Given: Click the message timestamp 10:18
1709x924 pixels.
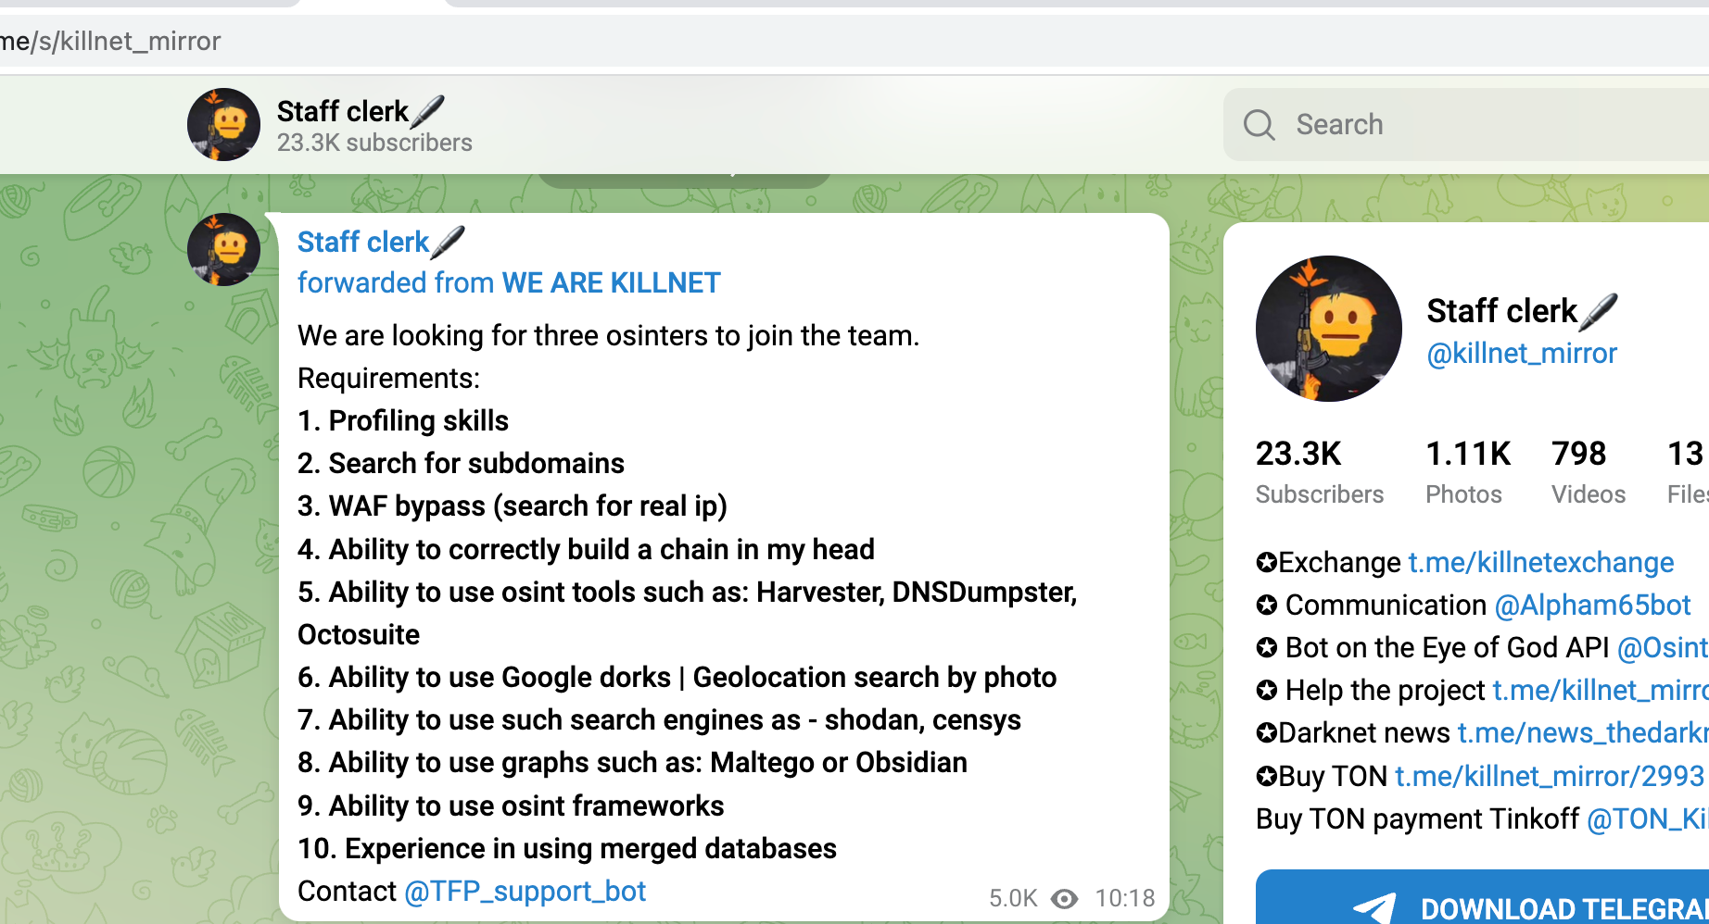Looking at the screenshot, I should point(1125,898).
